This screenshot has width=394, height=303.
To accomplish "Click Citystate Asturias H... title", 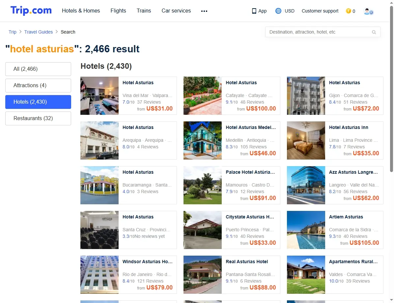I will (x=250, y=217).
